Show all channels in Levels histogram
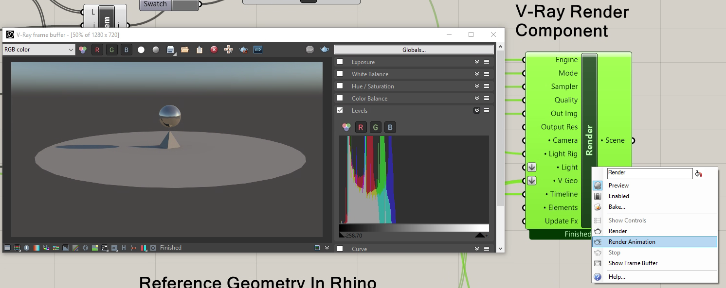The width and height of the screenshot is (726, 288). pos(346,127)
